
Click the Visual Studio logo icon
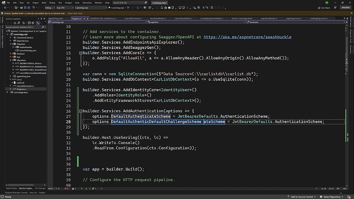3,3
